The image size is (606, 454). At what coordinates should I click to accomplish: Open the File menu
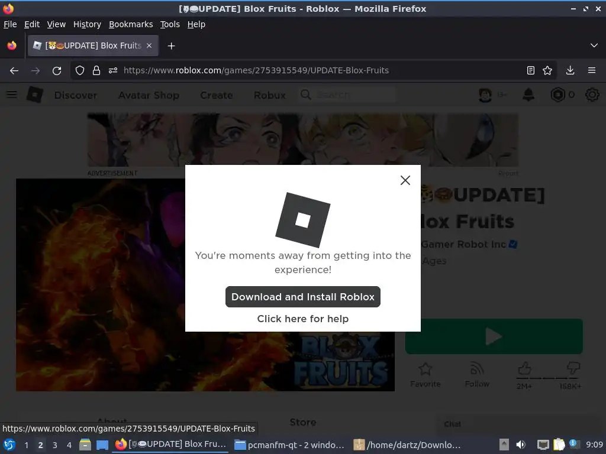tap(10, 24)
